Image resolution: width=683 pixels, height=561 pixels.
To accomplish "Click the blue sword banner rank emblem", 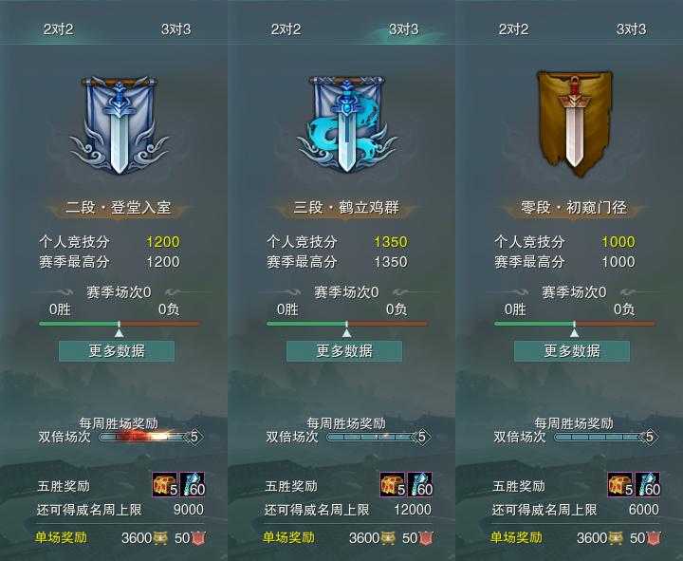I will tap(119, 125).
